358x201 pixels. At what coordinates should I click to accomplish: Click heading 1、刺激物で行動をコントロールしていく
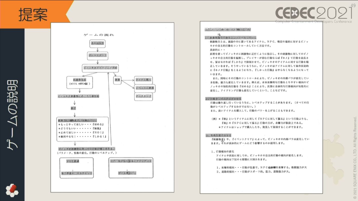coord(230,37)
